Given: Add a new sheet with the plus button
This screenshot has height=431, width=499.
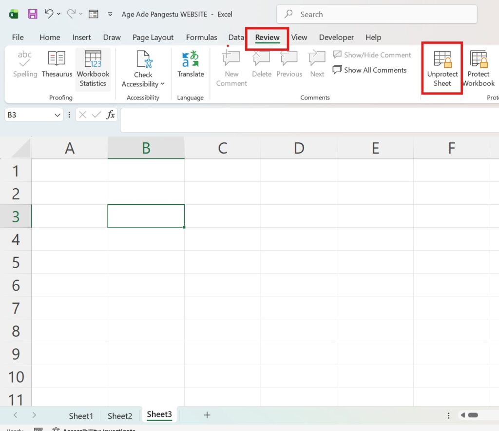Looking at the screenshot, I should coord(207,415).
